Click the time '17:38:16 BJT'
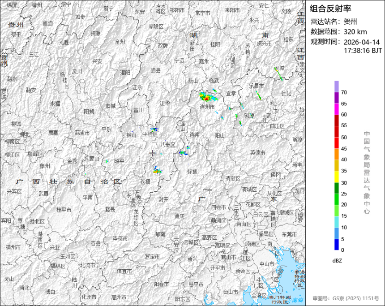The width and height of the screenshot is (385, 306). tap(363, 51)
